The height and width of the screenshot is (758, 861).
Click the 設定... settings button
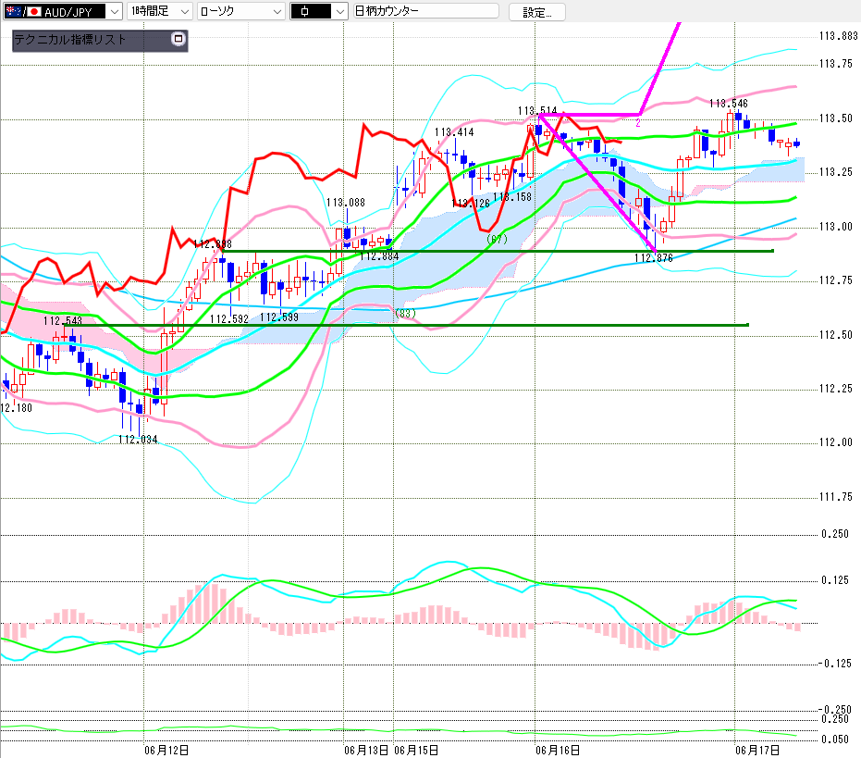(x=537, y=12)
